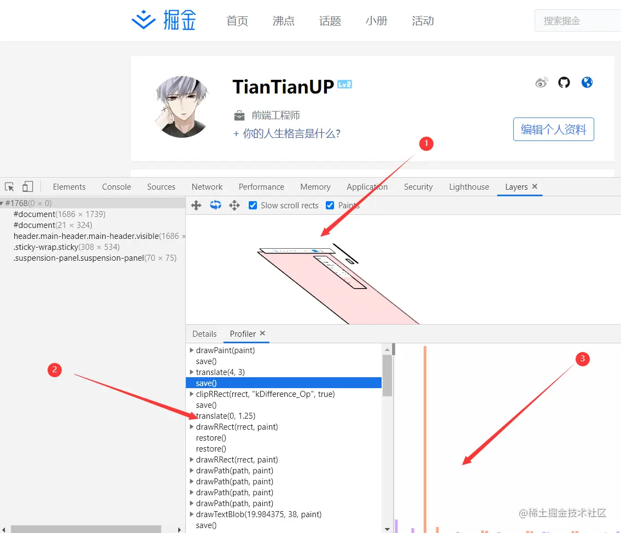Go to 话题 in site navigation

click(x=330, y=21)
